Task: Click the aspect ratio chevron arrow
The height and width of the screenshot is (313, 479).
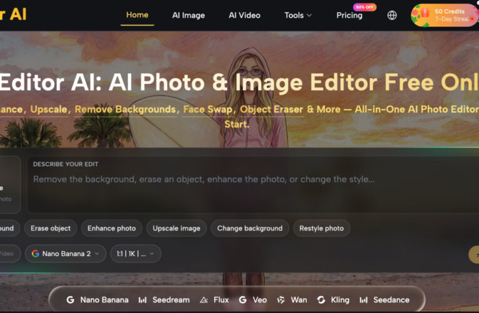Action: 152,254
